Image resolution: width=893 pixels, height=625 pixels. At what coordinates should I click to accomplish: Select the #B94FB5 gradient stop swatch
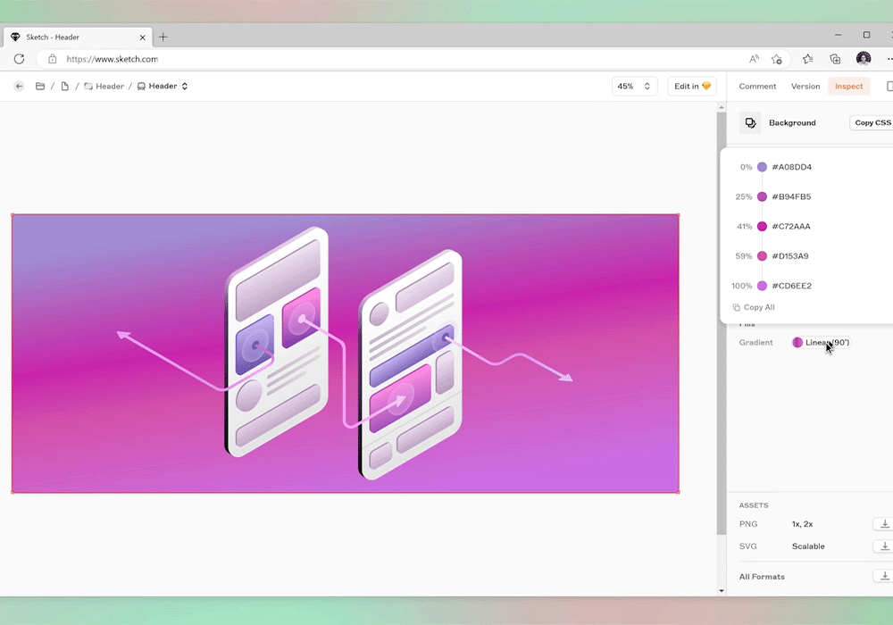(x=762, y=196)
